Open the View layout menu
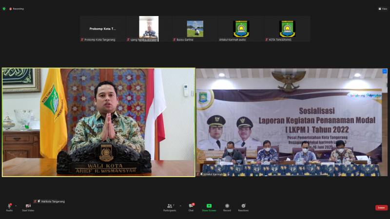 [383, 8]
